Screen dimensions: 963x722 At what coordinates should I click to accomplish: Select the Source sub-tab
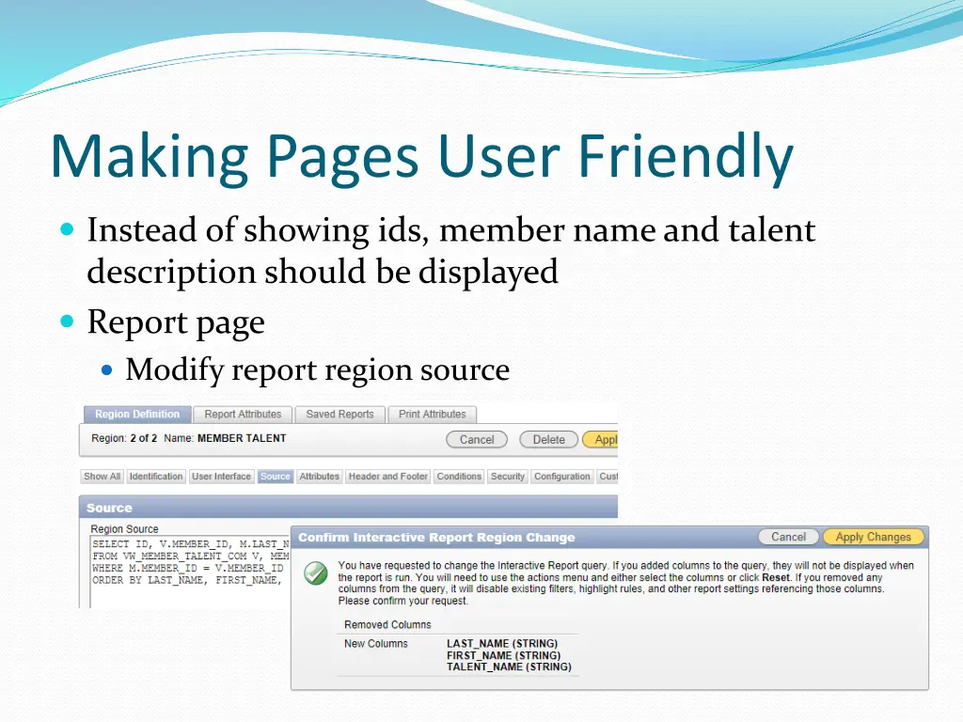click(275, 477)
